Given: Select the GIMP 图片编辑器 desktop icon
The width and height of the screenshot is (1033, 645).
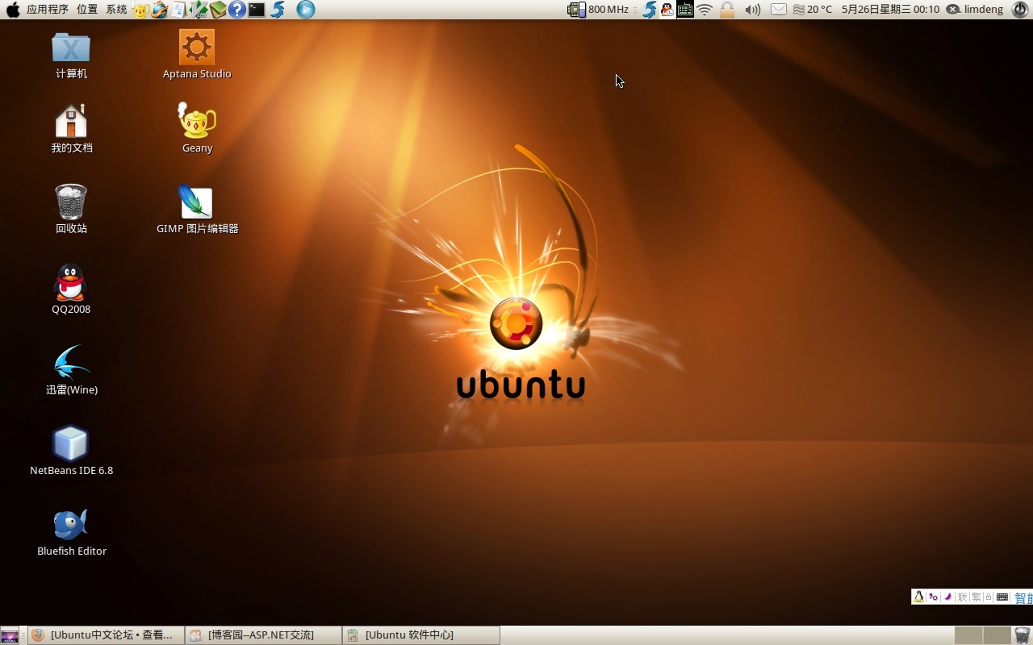Looking at the screenshot, I should [x=197, y=210].
